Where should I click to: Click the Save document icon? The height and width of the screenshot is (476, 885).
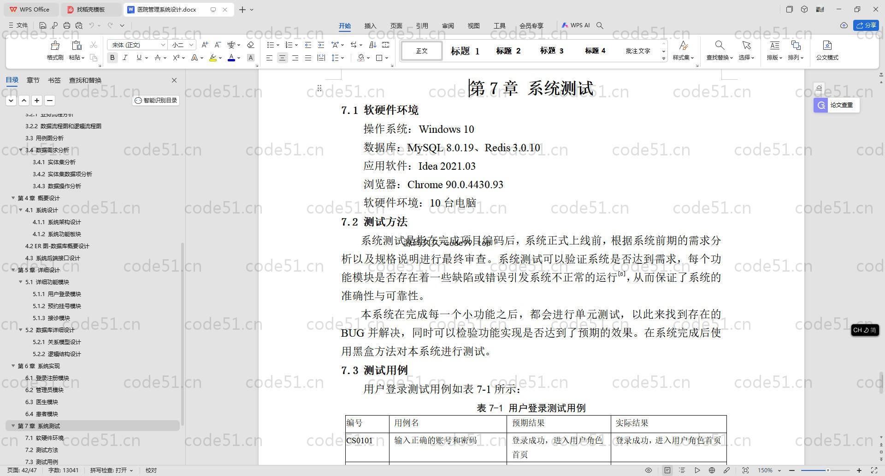(x=43, y=25)
